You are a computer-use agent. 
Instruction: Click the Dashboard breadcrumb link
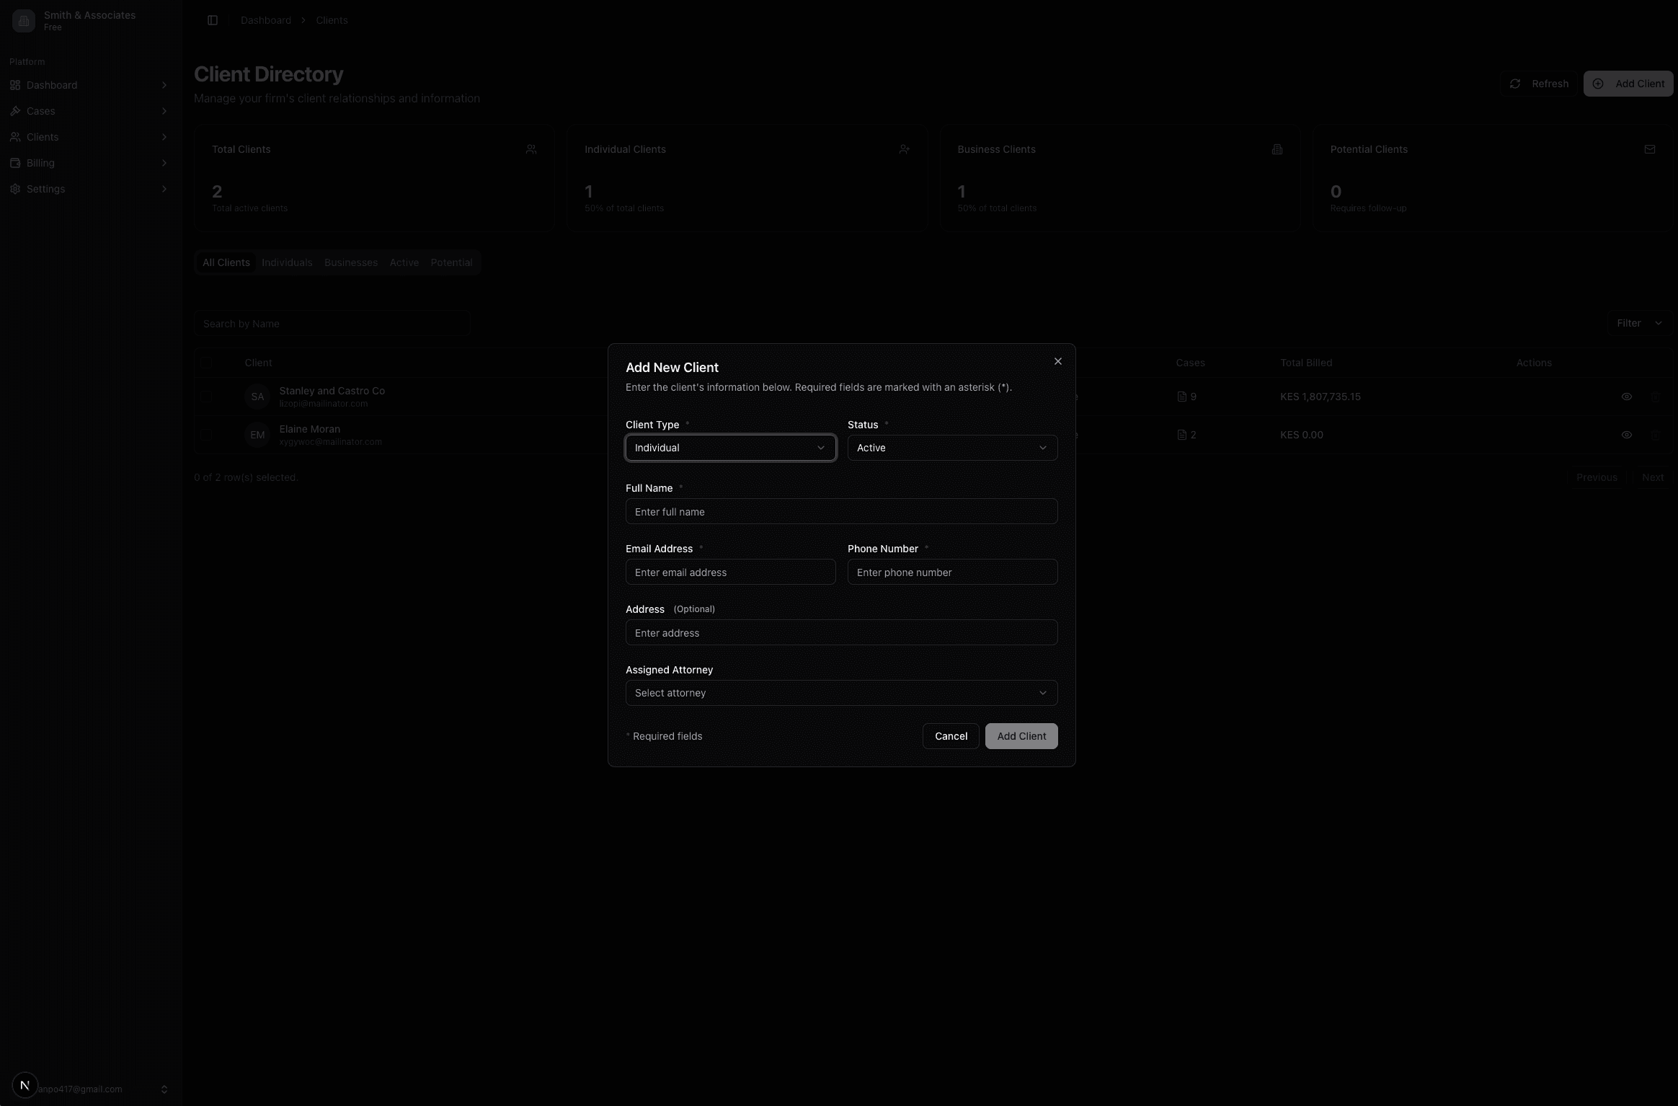click(x=266, y=20)
